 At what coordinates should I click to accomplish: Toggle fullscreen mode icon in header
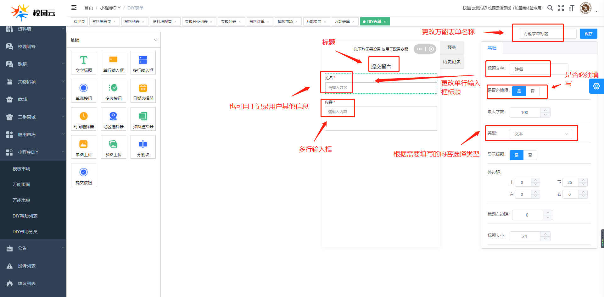(x=561, y=8)
